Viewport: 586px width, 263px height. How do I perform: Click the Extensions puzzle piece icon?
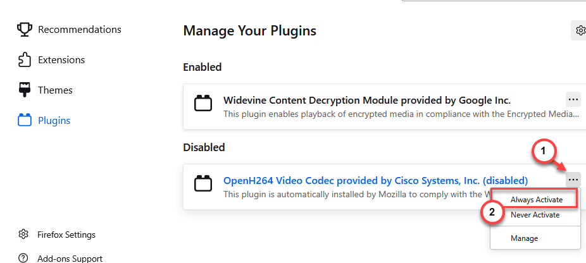click(x=24, y=60)
